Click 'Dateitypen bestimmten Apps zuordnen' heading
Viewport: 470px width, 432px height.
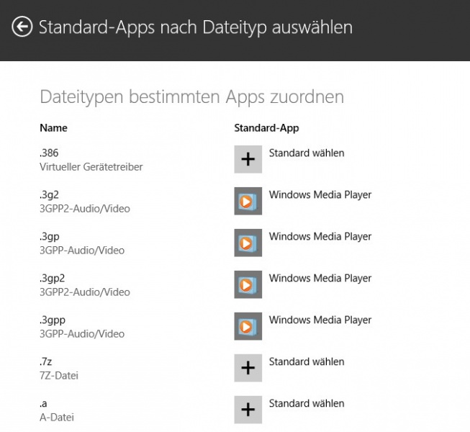(x=192, y=96)
